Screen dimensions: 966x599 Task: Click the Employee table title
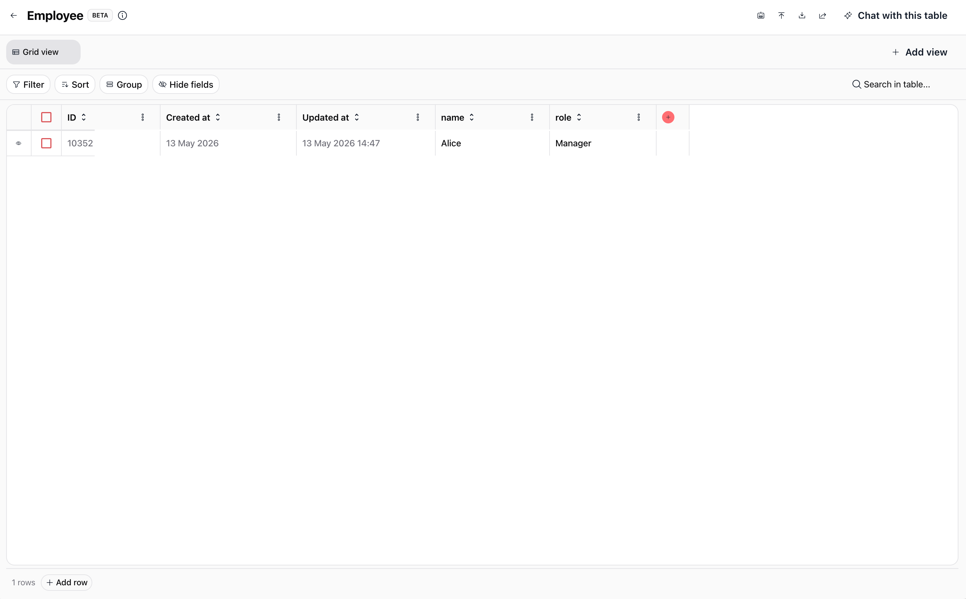coord(55,15)
